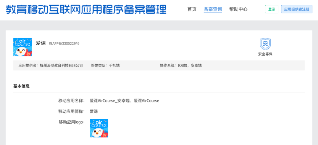The height and width of the screenshot is (145, 318).
Task: Click the 移动应用logo label
Action: [72, 122]
